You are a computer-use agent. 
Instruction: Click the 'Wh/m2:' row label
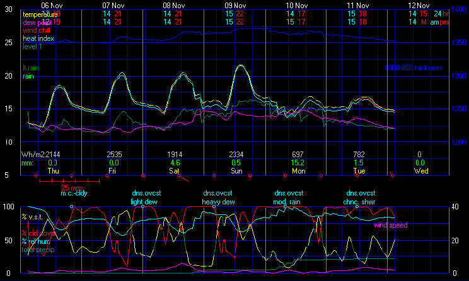pos(33,155)
